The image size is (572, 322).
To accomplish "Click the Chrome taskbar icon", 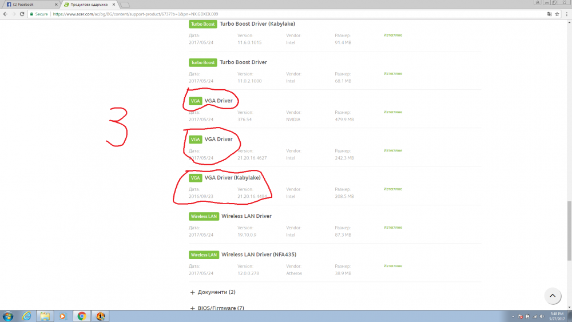I will pyautogui.click(x=82, y=316).
